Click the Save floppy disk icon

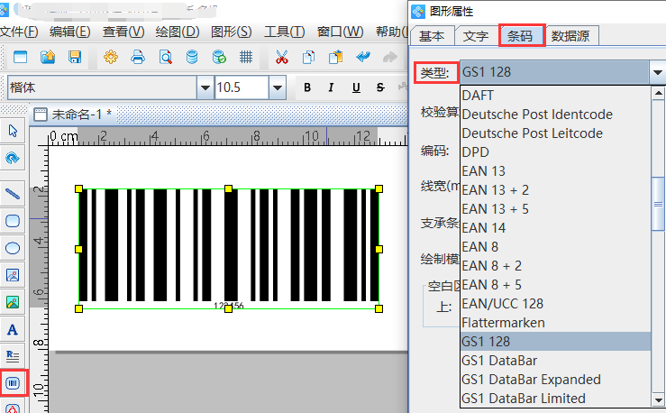click(x=75, y=57)
